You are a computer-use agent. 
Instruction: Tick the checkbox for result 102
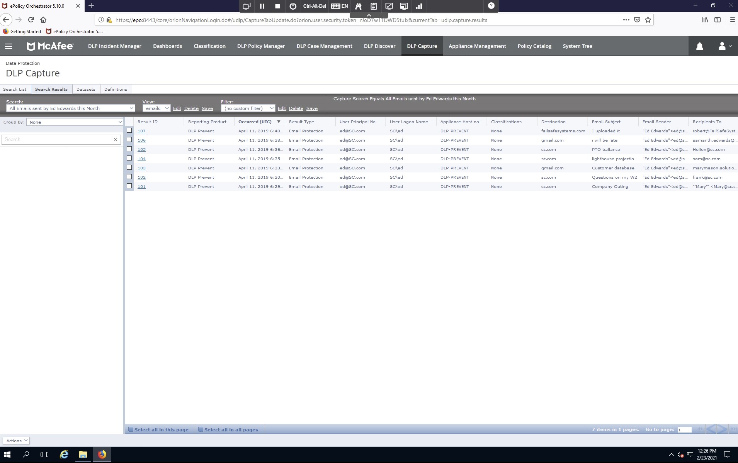[129, 177]
